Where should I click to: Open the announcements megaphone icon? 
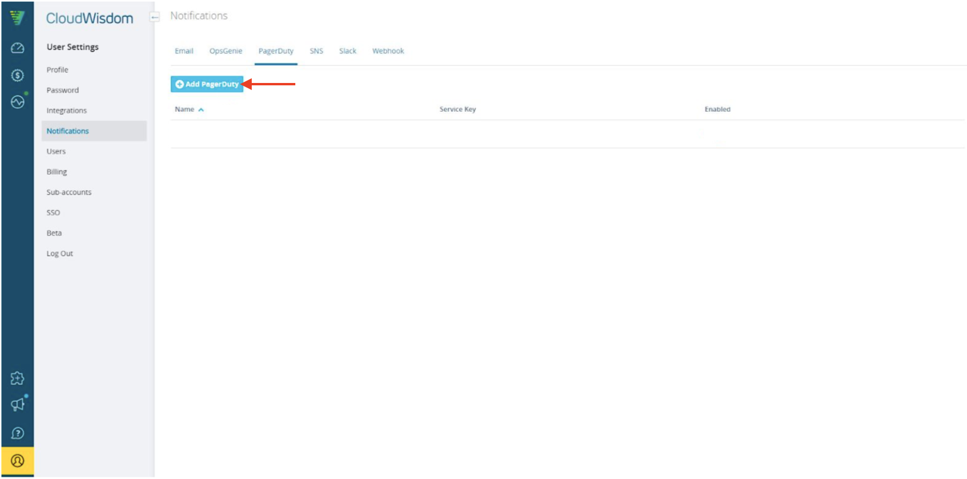click(x=17, y=405)
